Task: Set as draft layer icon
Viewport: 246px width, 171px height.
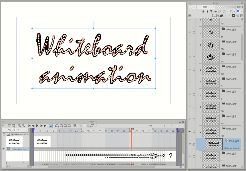Action: pyautogui.click(x=212, y=11)
